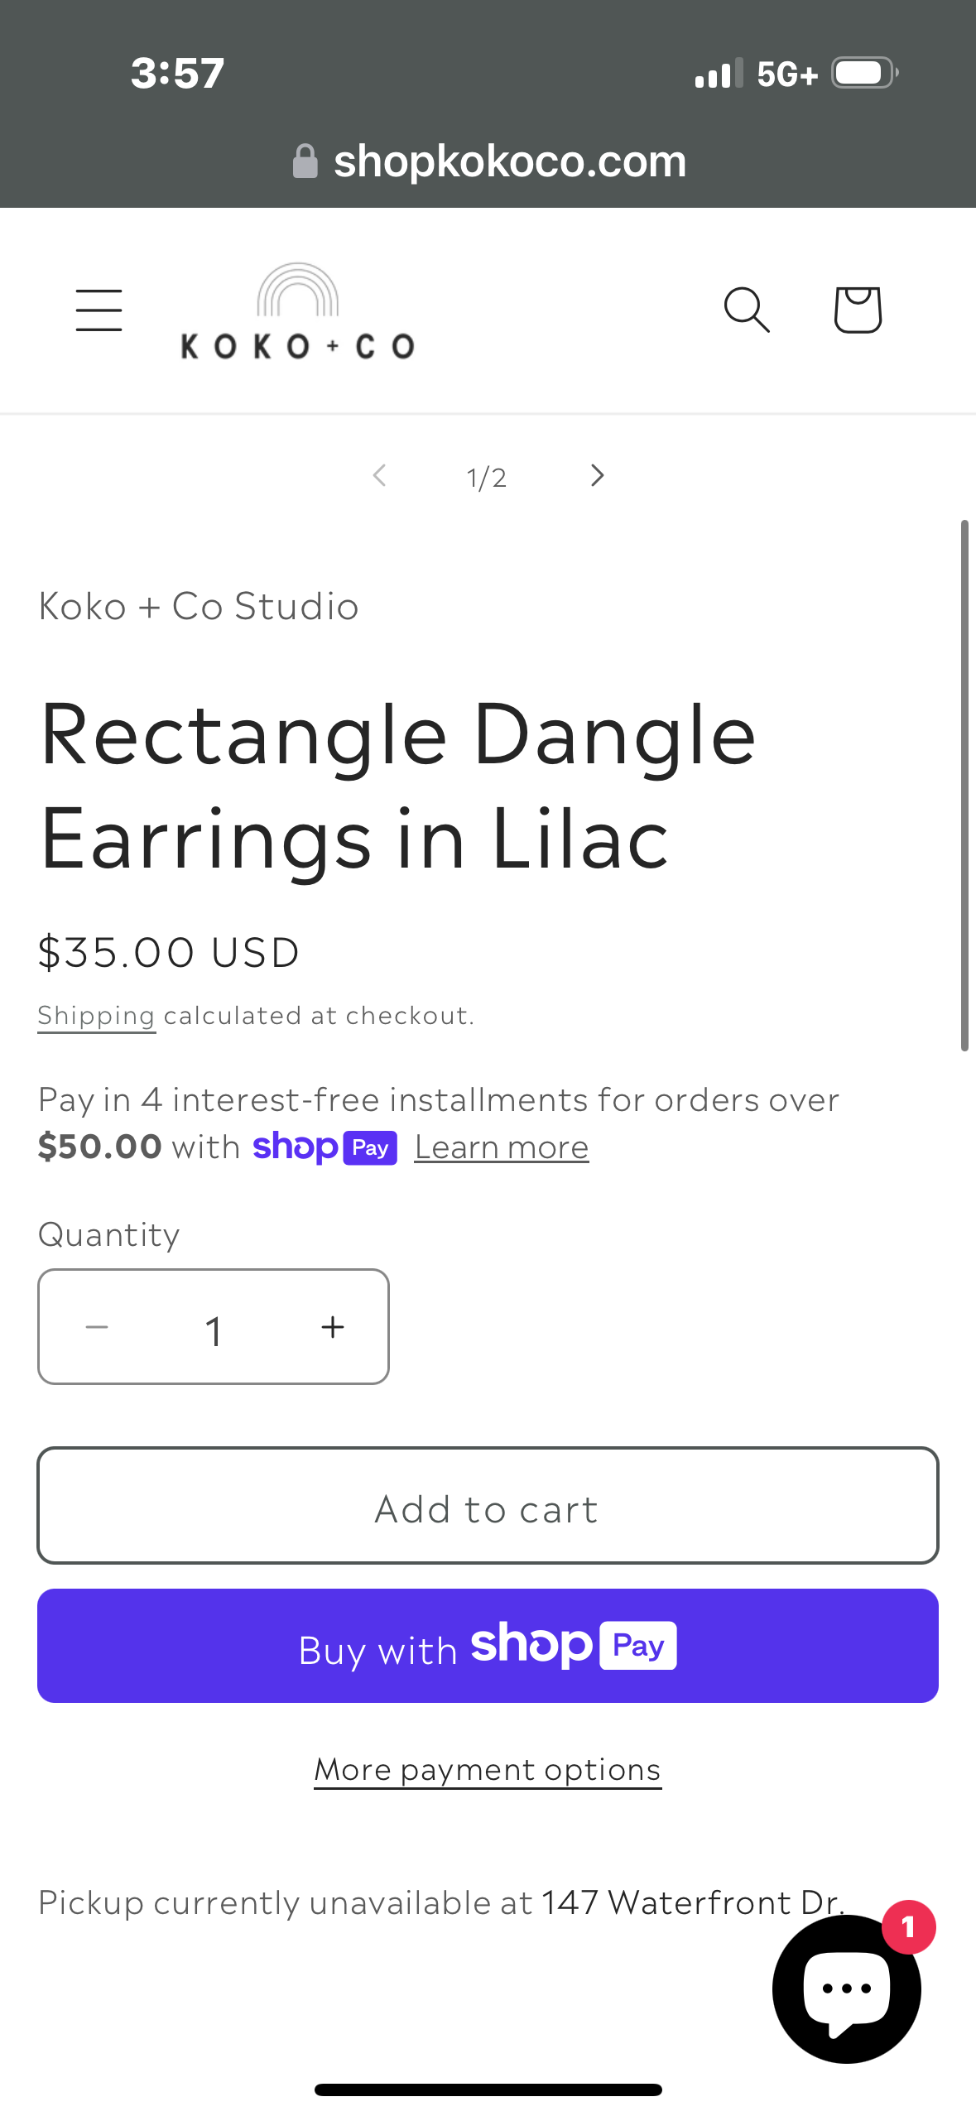Open More payment options
Viewport: 976px width, 2116px height.
[488, 1768]
